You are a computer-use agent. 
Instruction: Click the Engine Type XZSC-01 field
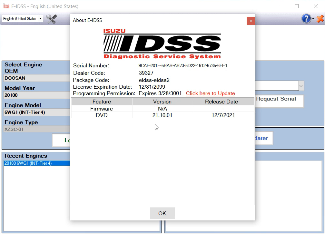click(37, 129)
